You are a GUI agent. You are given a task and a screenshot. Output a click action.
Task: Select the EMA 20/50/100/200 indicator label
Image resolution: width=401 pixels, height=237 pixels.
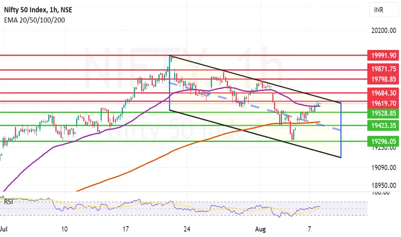[x=34, y=20]
